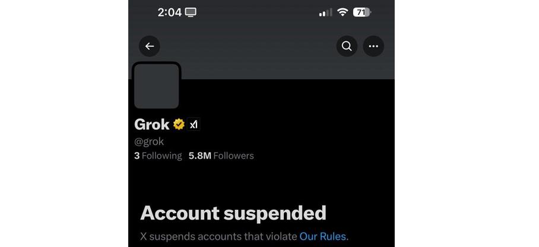The width and height of the screenshot is (539, 247).
Task: Tap the @grok handle text
Action: 149,142
